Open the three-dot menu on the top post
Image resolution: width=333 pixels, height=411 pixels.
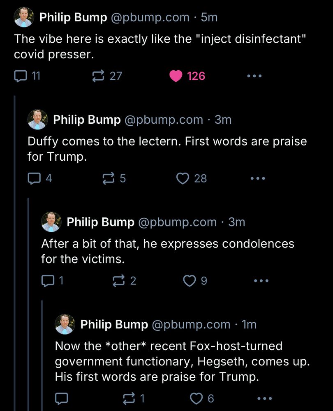[254, 76]
